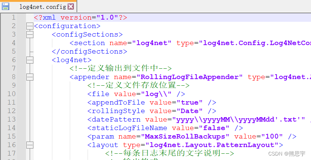
Task: Click the <configSections> opening tag text
Action: [87, 35]
